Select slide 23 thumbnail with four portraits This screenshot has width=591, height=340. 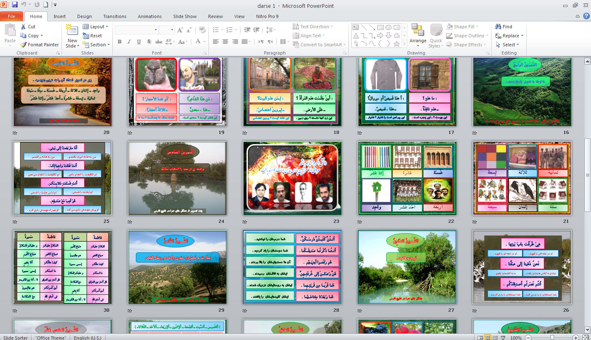click(x=292, y=179)
